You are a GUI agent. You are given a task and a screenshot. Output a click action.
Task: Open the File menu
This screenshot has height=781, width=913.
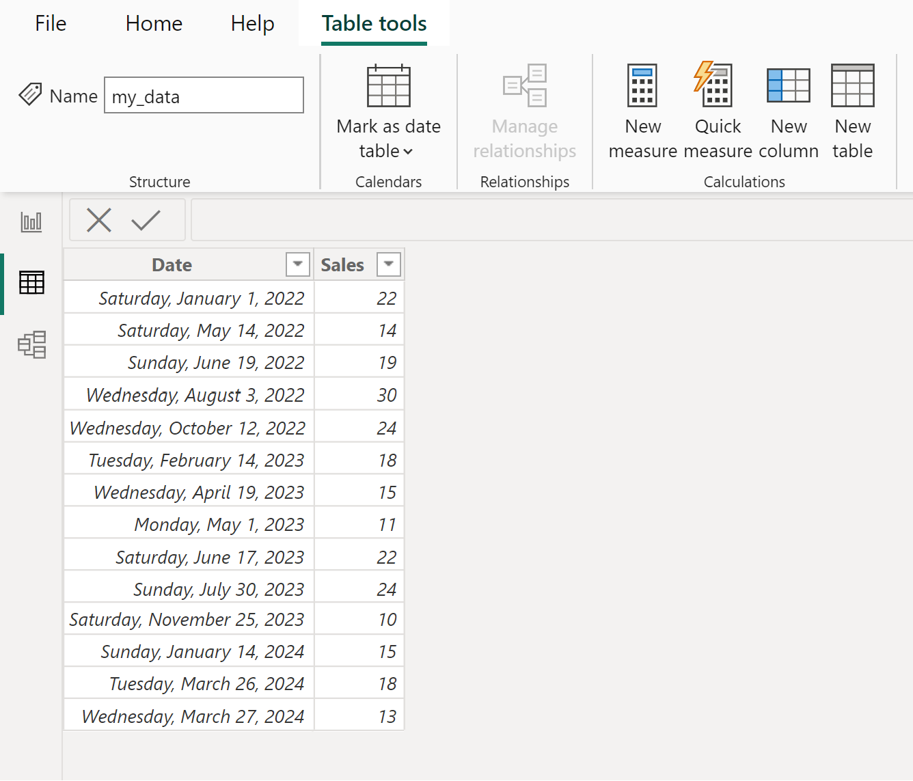pyautogui.click(x=50, y=23)
